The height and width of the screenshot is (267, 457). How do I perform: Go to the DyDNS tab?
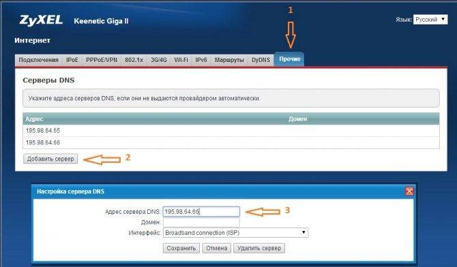(x=261, y=60)
